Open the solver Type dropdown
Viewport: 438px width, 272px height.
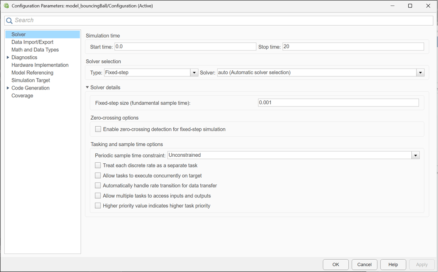coord(194,73)
